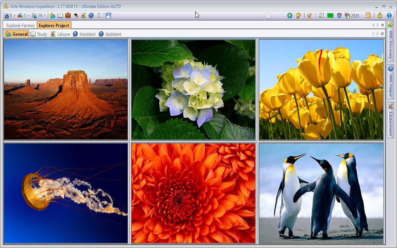Open the Study tab
Viewport: 397px width, 248px height.
click(x=39, y=34)
